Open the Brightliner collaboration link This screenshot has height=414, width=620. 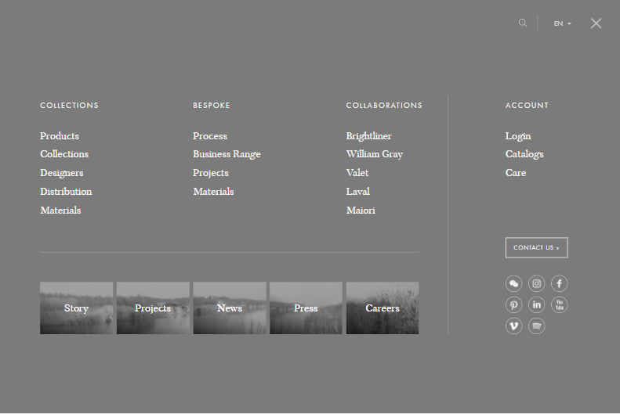[369, 136]
